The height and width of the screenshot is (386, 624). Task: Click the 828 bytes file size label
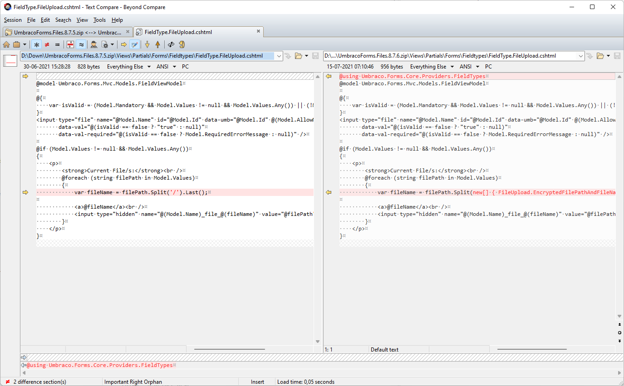88,67
